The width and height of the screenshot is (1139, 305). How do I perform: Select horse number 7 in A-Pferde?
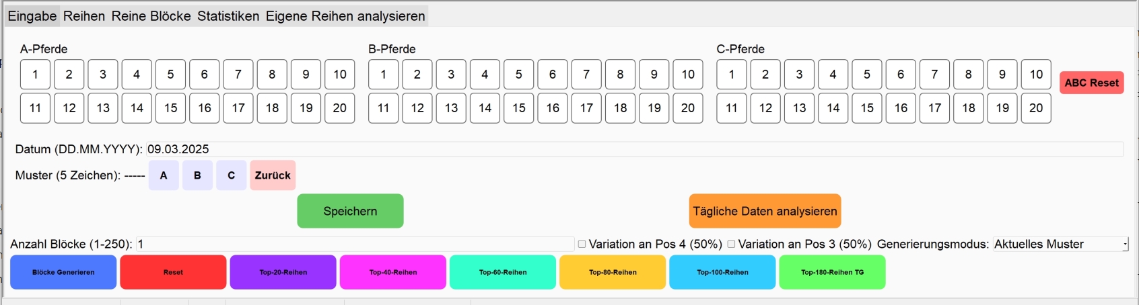pyautogui.click(x=238, y=75)
